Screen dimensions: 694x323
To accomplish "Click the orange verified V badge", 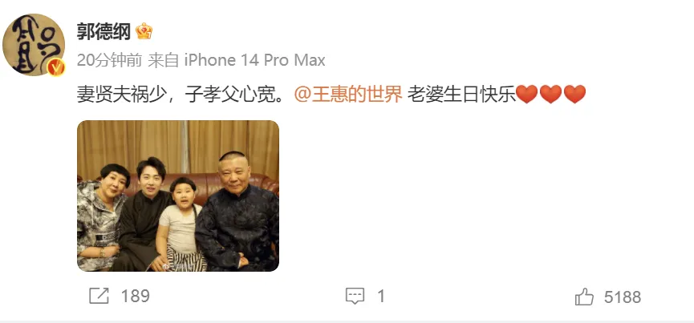I will pos(56,67).
